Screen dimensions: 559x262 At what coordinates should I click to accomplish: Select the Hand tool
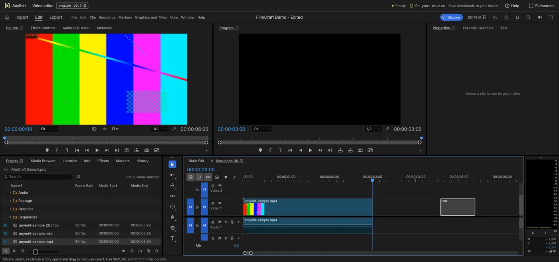172,228
